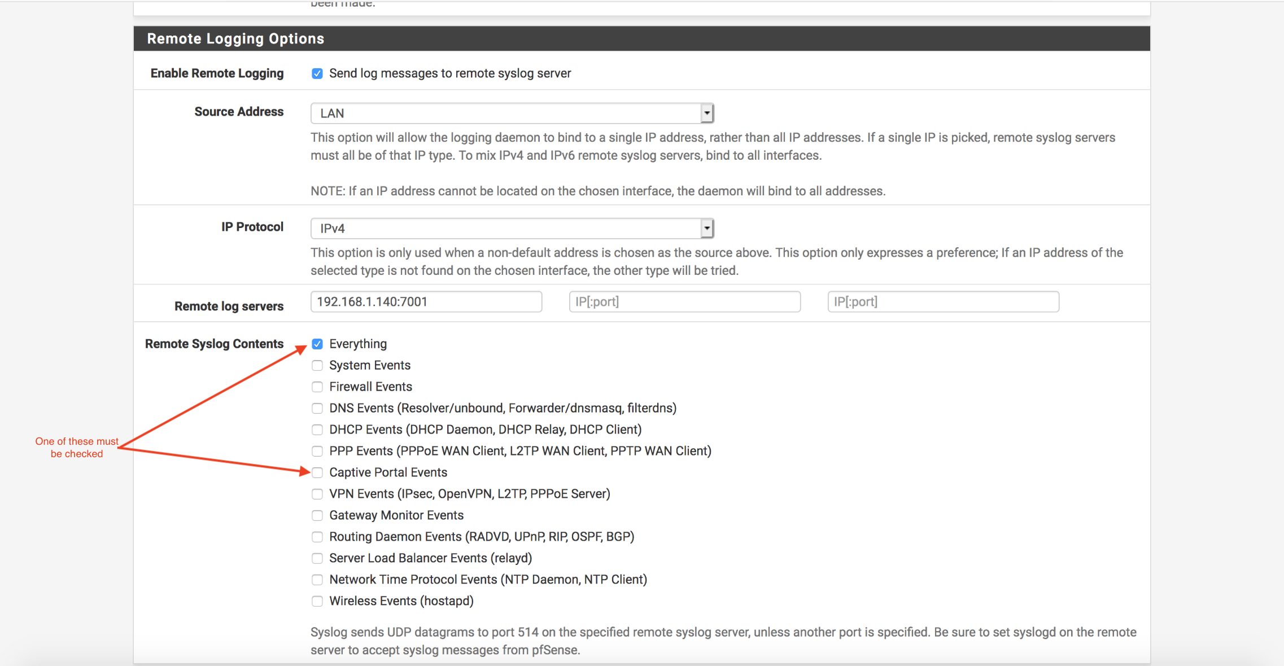Click the Remote Logging Options header
The image size is (1284, 666).
642,38
